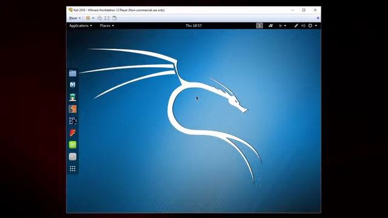This screenshot has width=388, height=218.
Task: Open the Applications menu in the top bar
Action: 81,25
